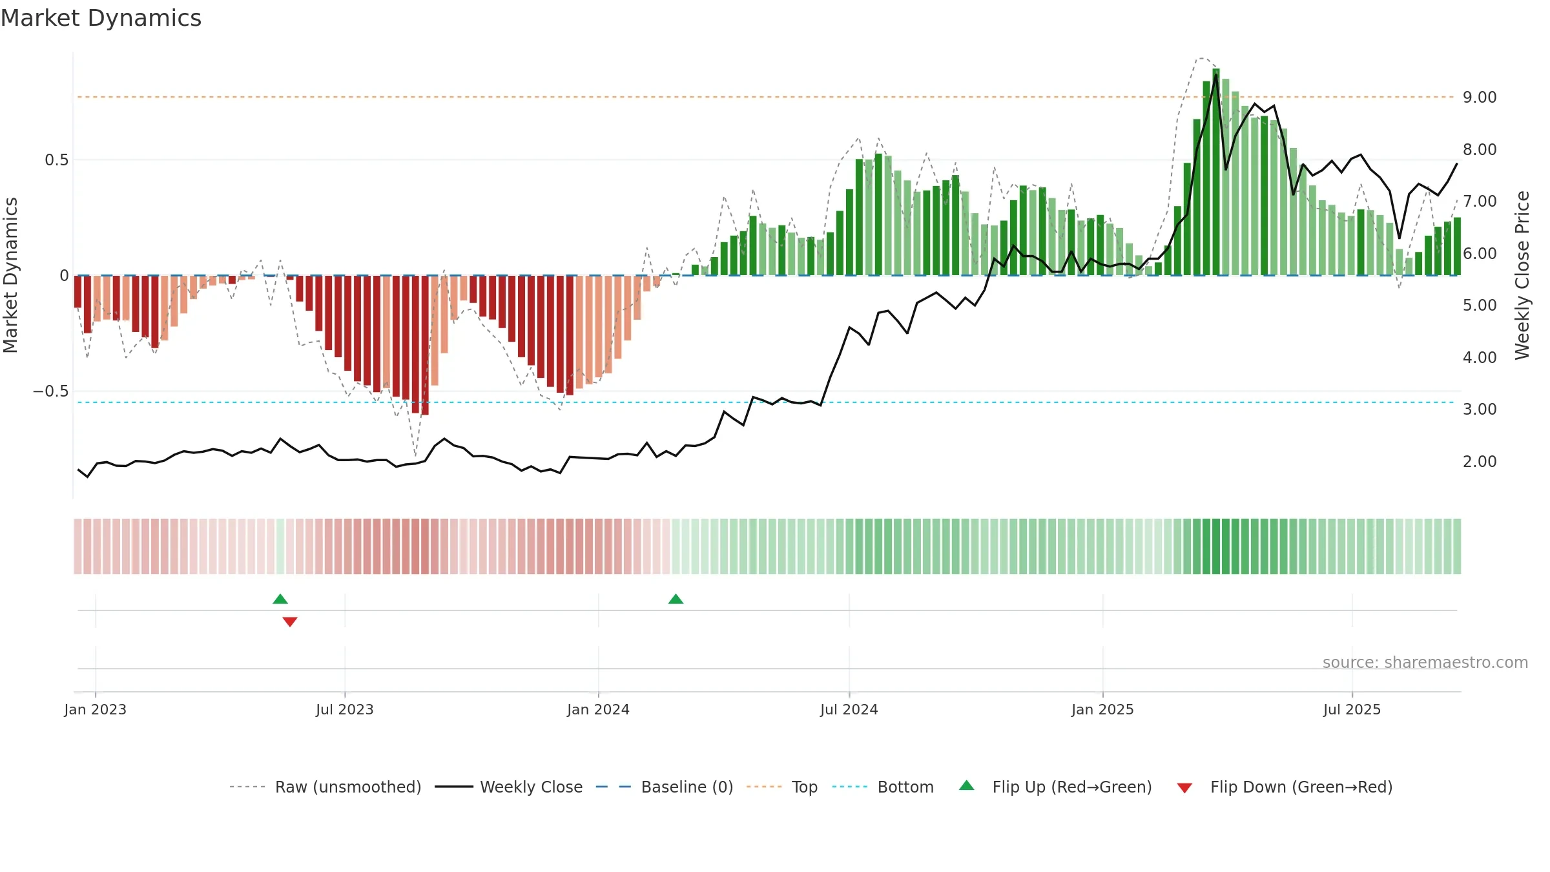The width and height of the screenshot is (1550, 872).
Task: Click the 9.00 price axis label
Action: tap(1480, 98)
